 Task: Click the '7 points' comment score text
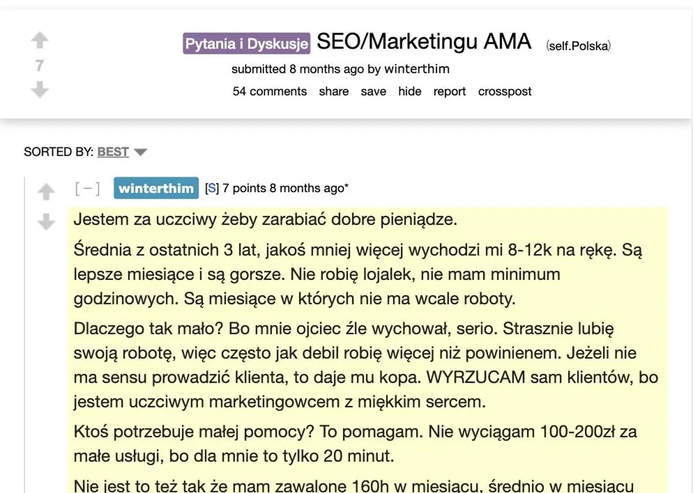pyautogui.click(x=245, y=188)
